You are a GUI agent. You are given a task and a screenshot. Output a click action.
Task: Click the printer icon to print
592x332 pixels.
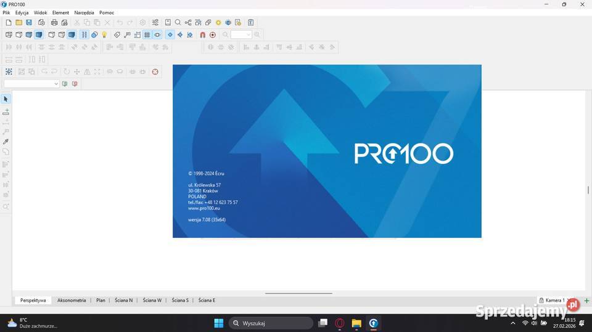[x=54, y=23]
